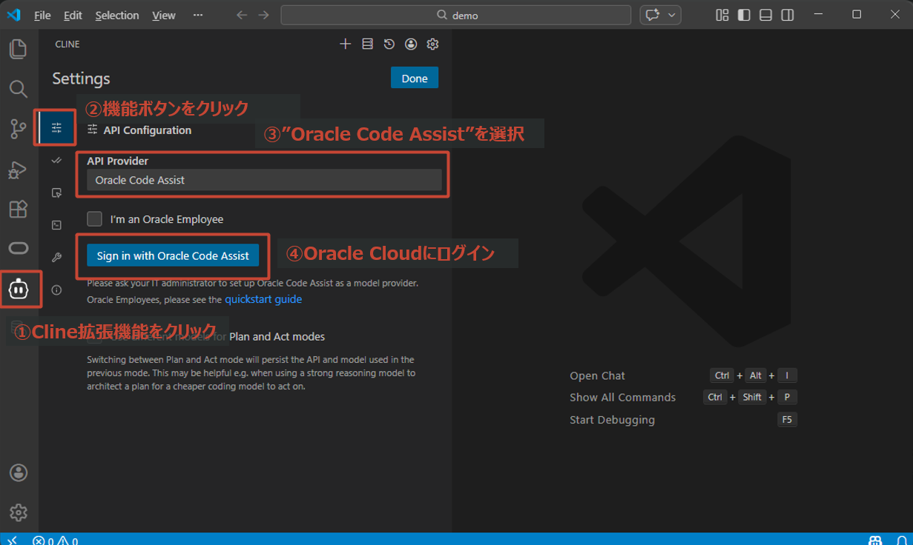The image size is (913, 545).
Task: Open the Cline robot icon in activity bar
Action: pyautogui.click(x=19, y=290)
